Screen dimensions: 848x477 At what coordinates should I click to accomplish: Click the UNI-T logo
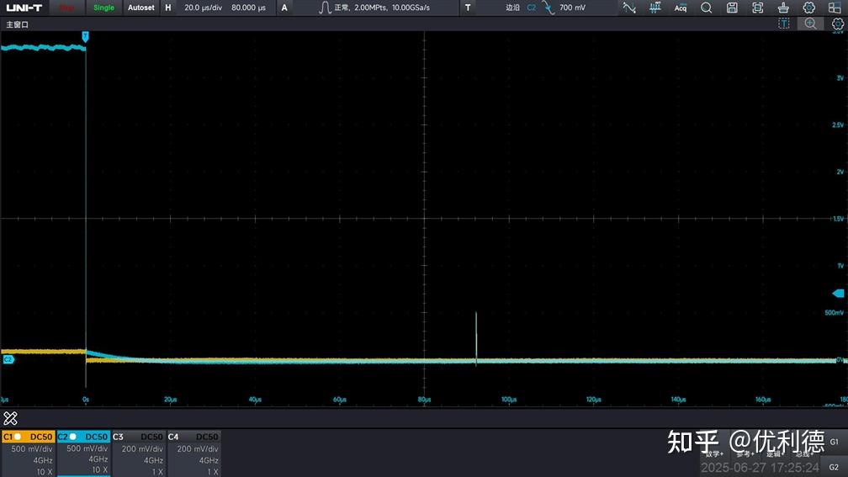coord(24,8)
